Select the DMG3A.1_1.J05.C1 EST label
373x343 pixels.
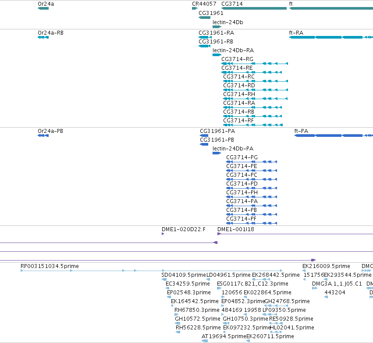pos(337,284)
